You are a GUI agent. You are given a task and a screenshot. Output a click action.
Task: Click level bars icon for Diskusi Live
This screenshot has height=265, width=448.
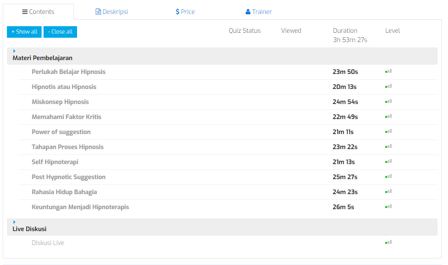388,242
